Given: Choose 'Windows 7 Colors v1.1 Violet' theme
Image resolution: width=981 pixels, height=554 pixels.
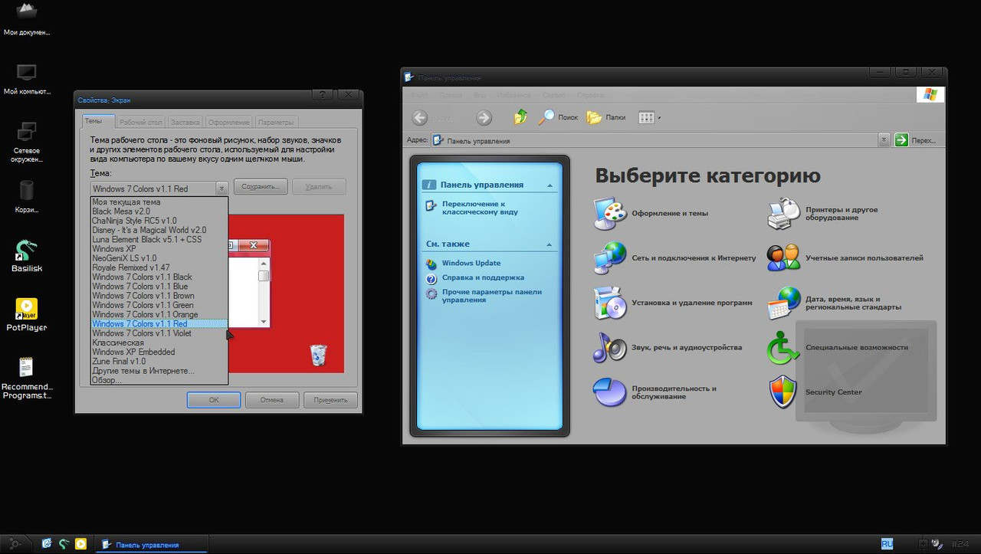Looking at the screenshot, I should click(159, 333).
